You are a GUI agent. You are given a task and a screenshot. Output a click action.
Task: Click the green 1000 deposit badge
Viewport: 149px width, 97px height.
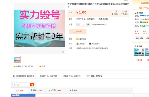(145, 26)
